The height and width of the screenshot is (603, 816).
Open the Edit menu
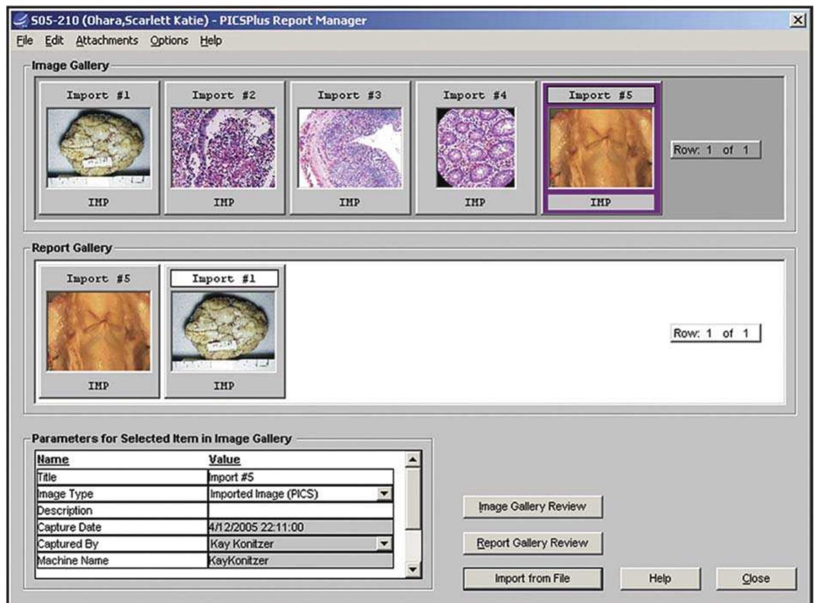[54, 41]
